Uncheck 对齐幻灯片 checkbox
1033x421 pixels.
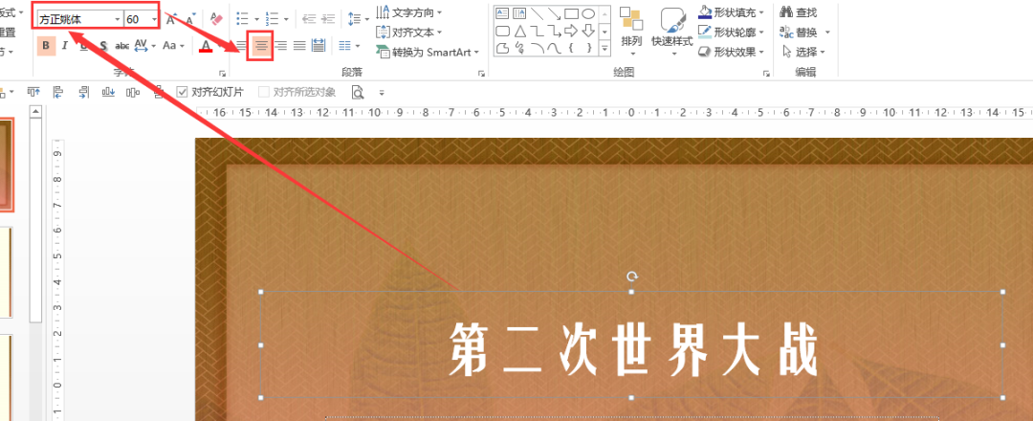click(183, 92)
